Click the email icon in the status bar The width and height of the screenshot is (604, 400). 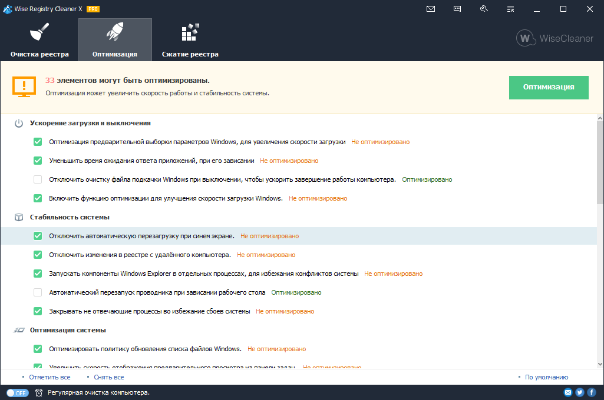tap(567, 392)
